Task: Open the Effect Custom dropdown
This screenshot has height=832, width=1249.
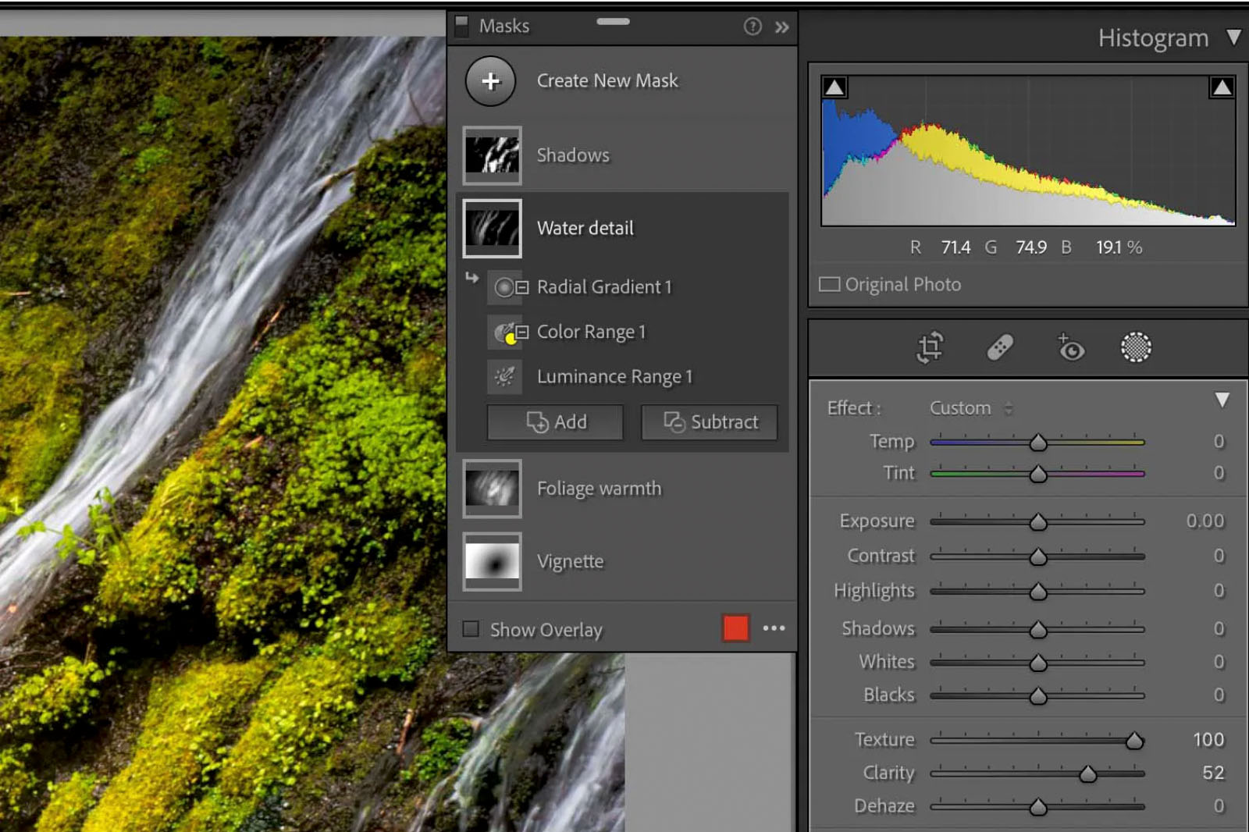Action: [x=968, y=407]
